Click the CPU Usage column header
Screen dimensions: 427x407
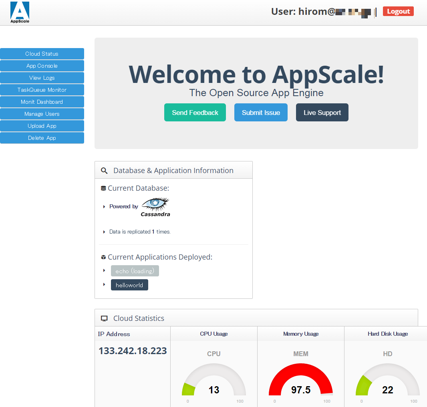[x=214, y=334]
